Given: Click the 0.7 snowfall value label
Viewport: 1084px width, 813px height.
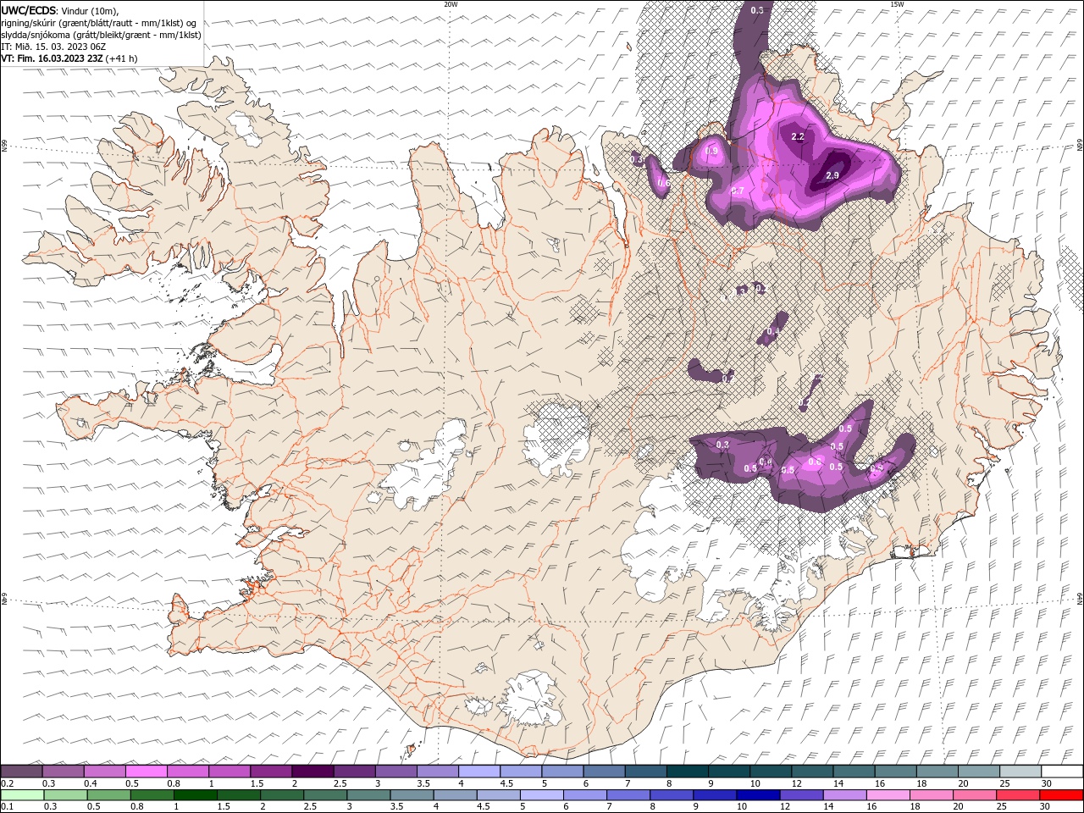Looking at the screenshot, I should click(x=737, y=191).
